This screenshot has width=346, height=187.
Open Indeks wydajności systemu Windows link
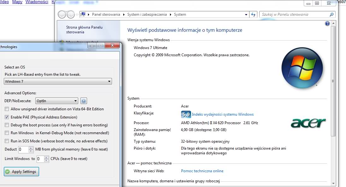pyautogui.click(x=223, y=114)
